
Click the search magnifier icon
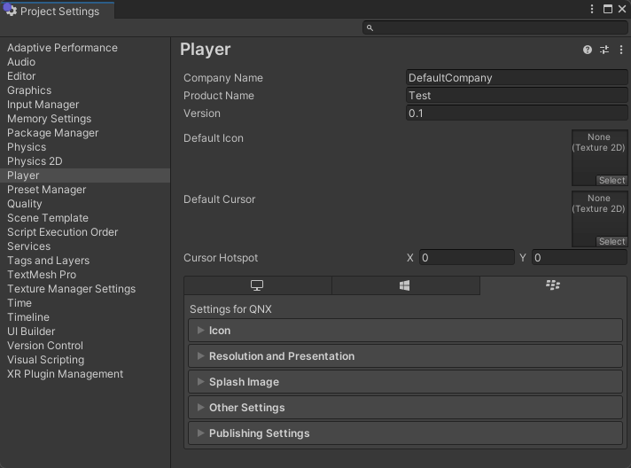tap(370, 27)
